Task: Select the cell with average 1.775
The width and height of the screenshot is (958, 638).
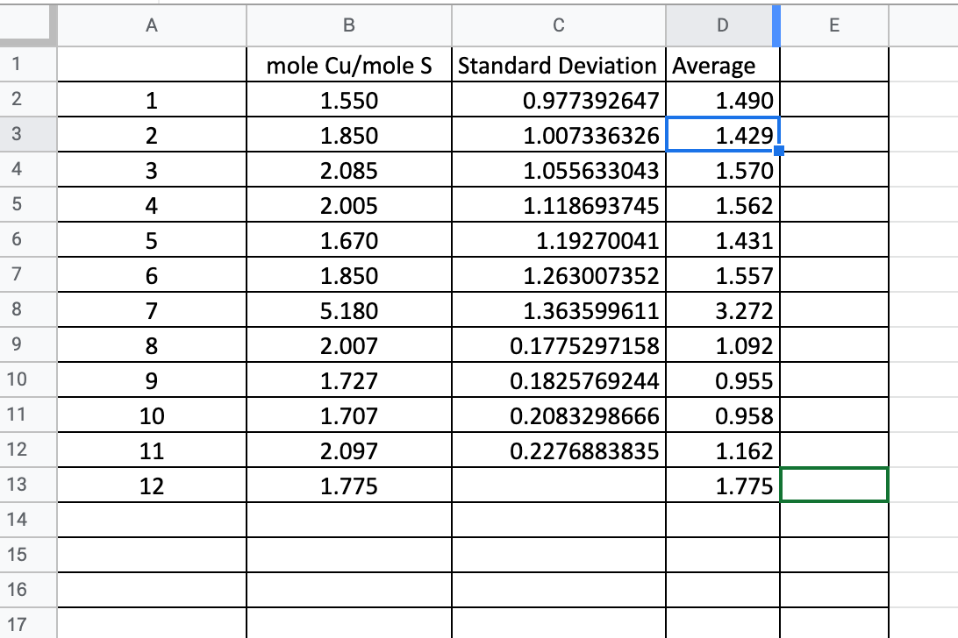Action: tap(723, 486)
